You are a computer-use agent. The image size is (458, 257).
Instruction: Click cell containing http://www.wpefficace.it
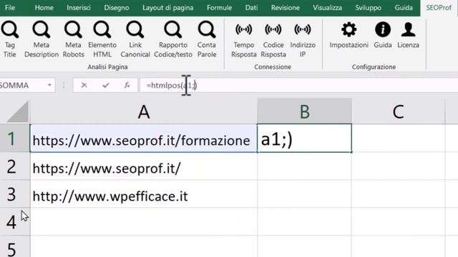143,193
